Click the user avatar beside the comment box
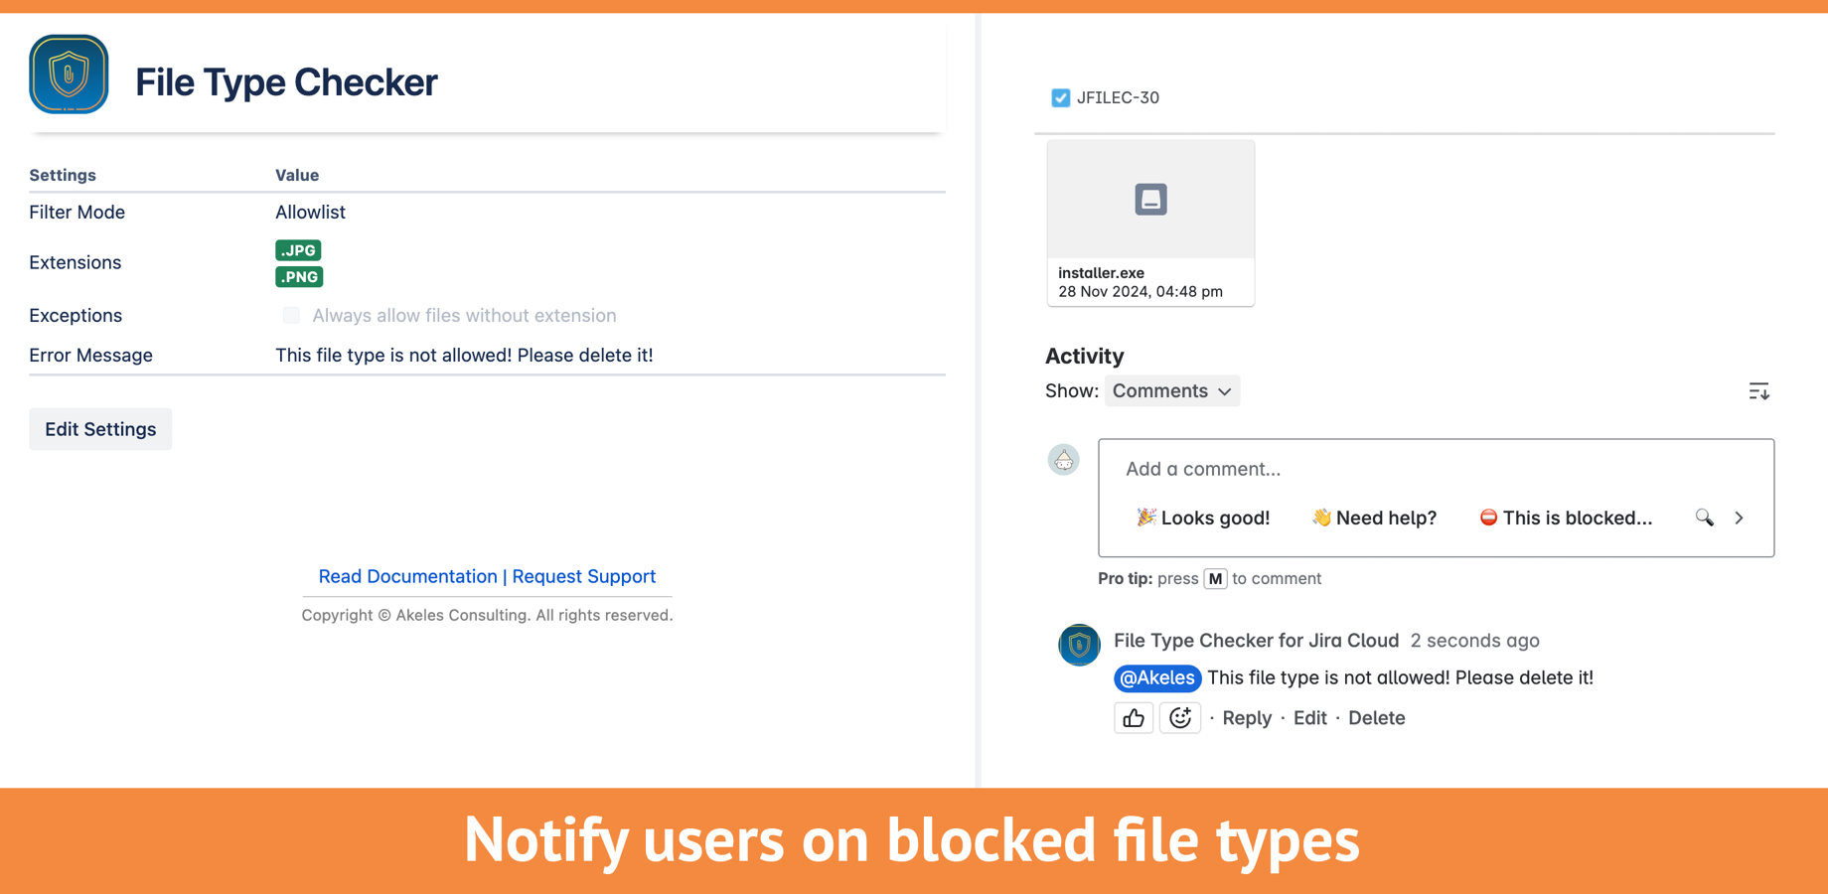 tap(1063, 460)
